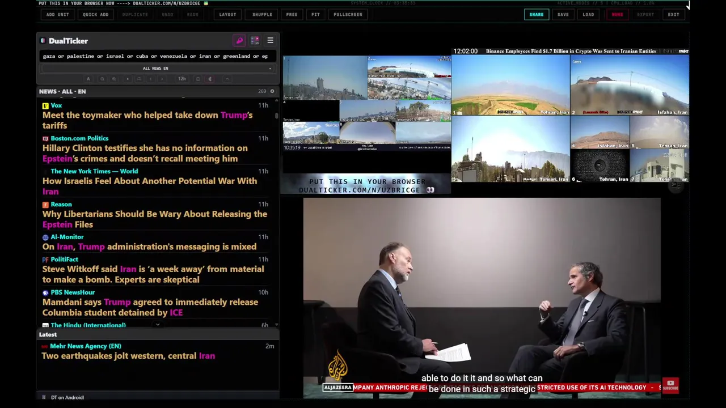Click the DUPLICATE button

[135, 15]
